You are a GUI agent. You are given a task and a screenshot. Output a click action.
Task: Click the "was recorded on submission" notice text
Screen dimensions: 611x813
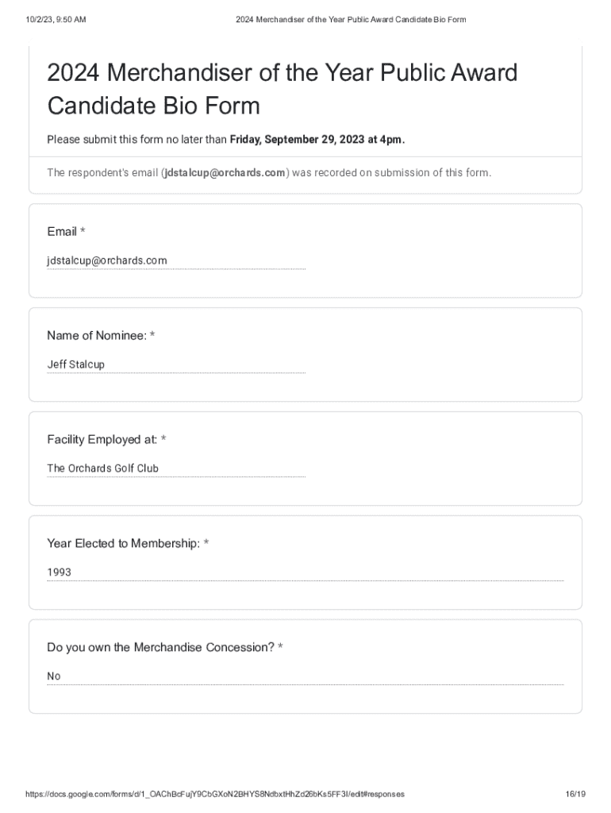392,172
